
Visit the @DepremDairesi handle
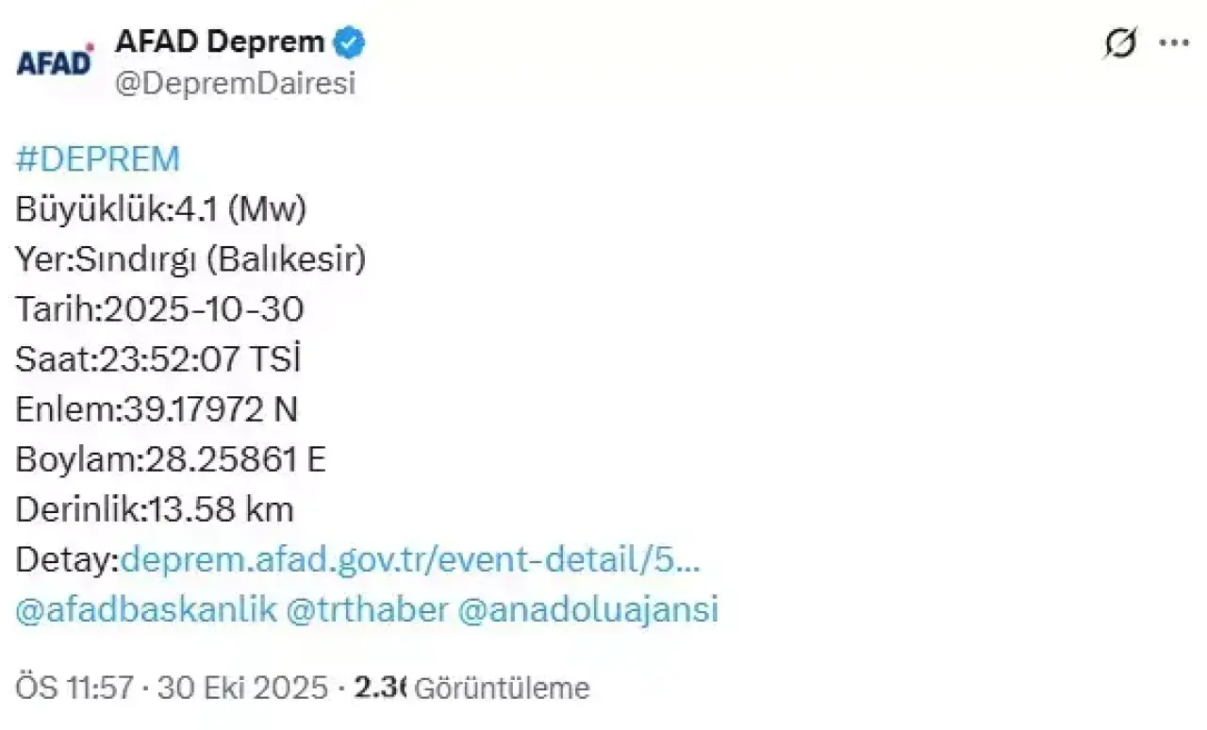tap(235, 84)
